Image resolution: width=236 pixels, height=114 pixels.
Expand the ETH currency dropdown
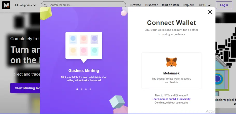click(x=205, y=5)
